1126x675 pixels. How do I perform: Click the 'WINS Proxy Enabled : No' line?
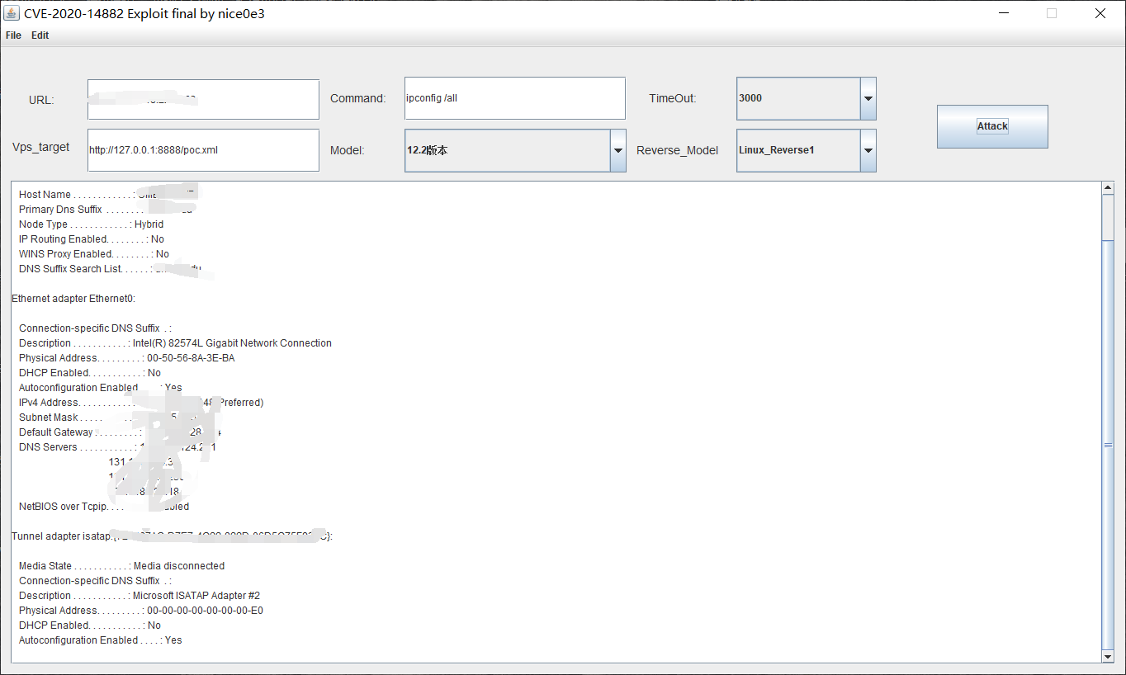click(94, 254)
